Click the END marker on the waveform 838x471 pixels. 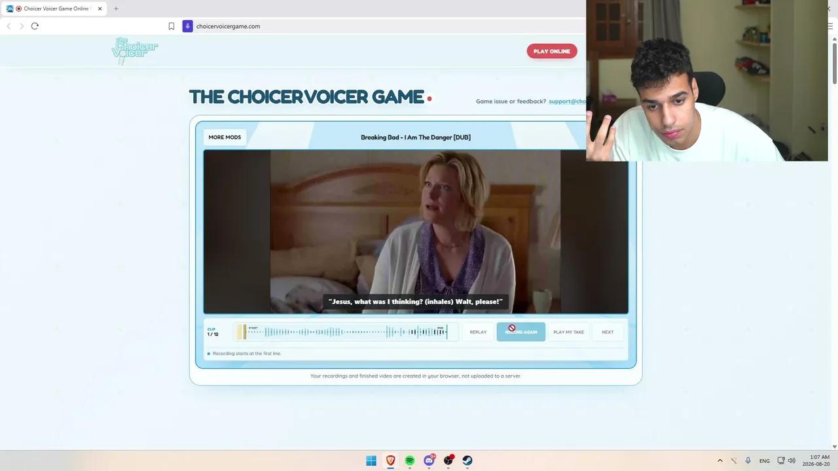(x=441, y=328)
